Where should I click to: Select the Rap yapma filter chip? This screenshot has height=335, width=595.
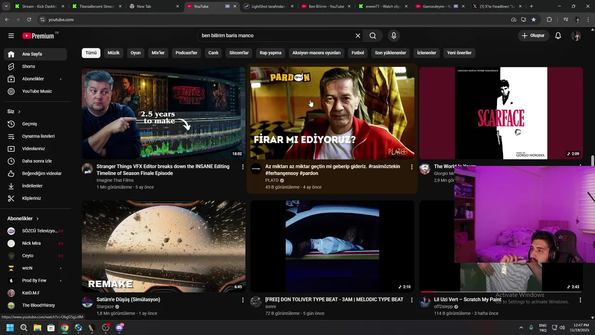click(x=271, y=53)
